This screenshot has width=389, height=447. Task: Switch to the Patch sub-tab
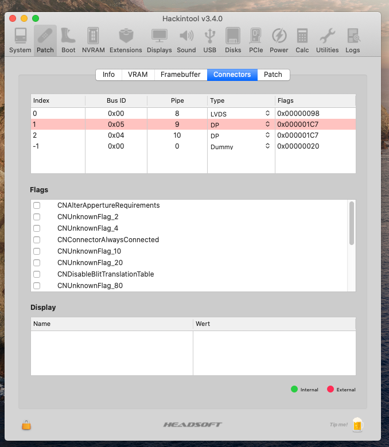pos(273,75)
